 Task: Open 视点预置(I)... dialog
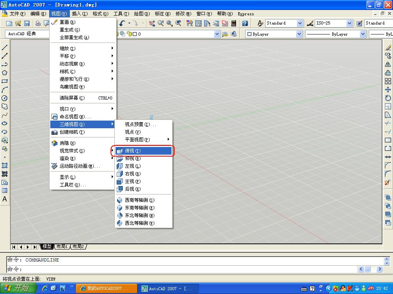[144, 124]
